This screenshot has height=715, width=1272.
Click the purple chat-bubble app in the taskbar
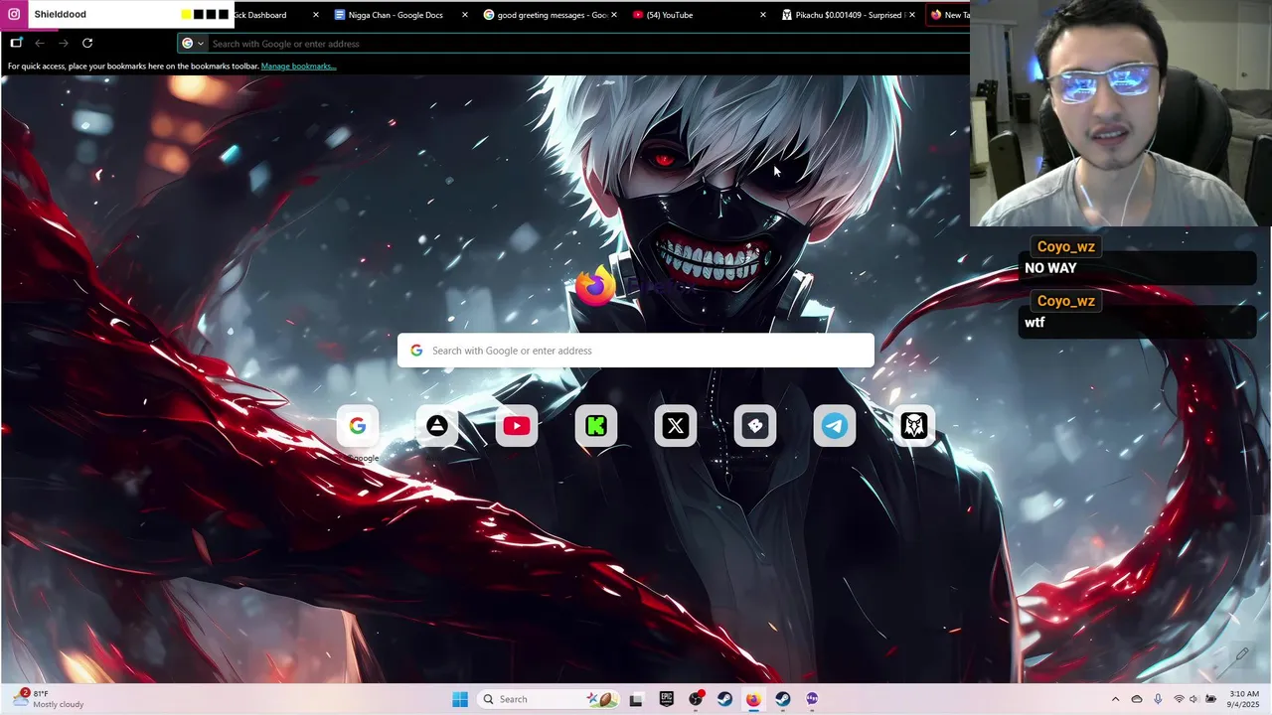(812, 699)
